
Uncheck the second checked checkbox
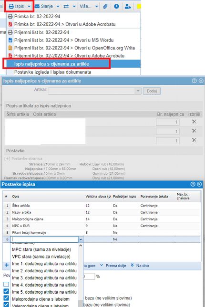(x=6, y=298)
